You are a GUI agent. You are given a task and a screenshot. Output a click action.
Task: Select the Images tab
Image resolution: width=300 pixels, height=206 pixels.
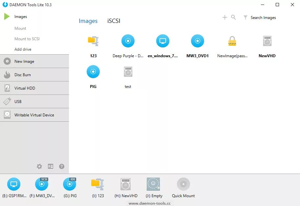tap(88, 20)
